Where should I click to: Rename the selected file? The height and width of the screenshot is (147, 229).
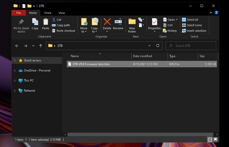[x=118, y=24]
